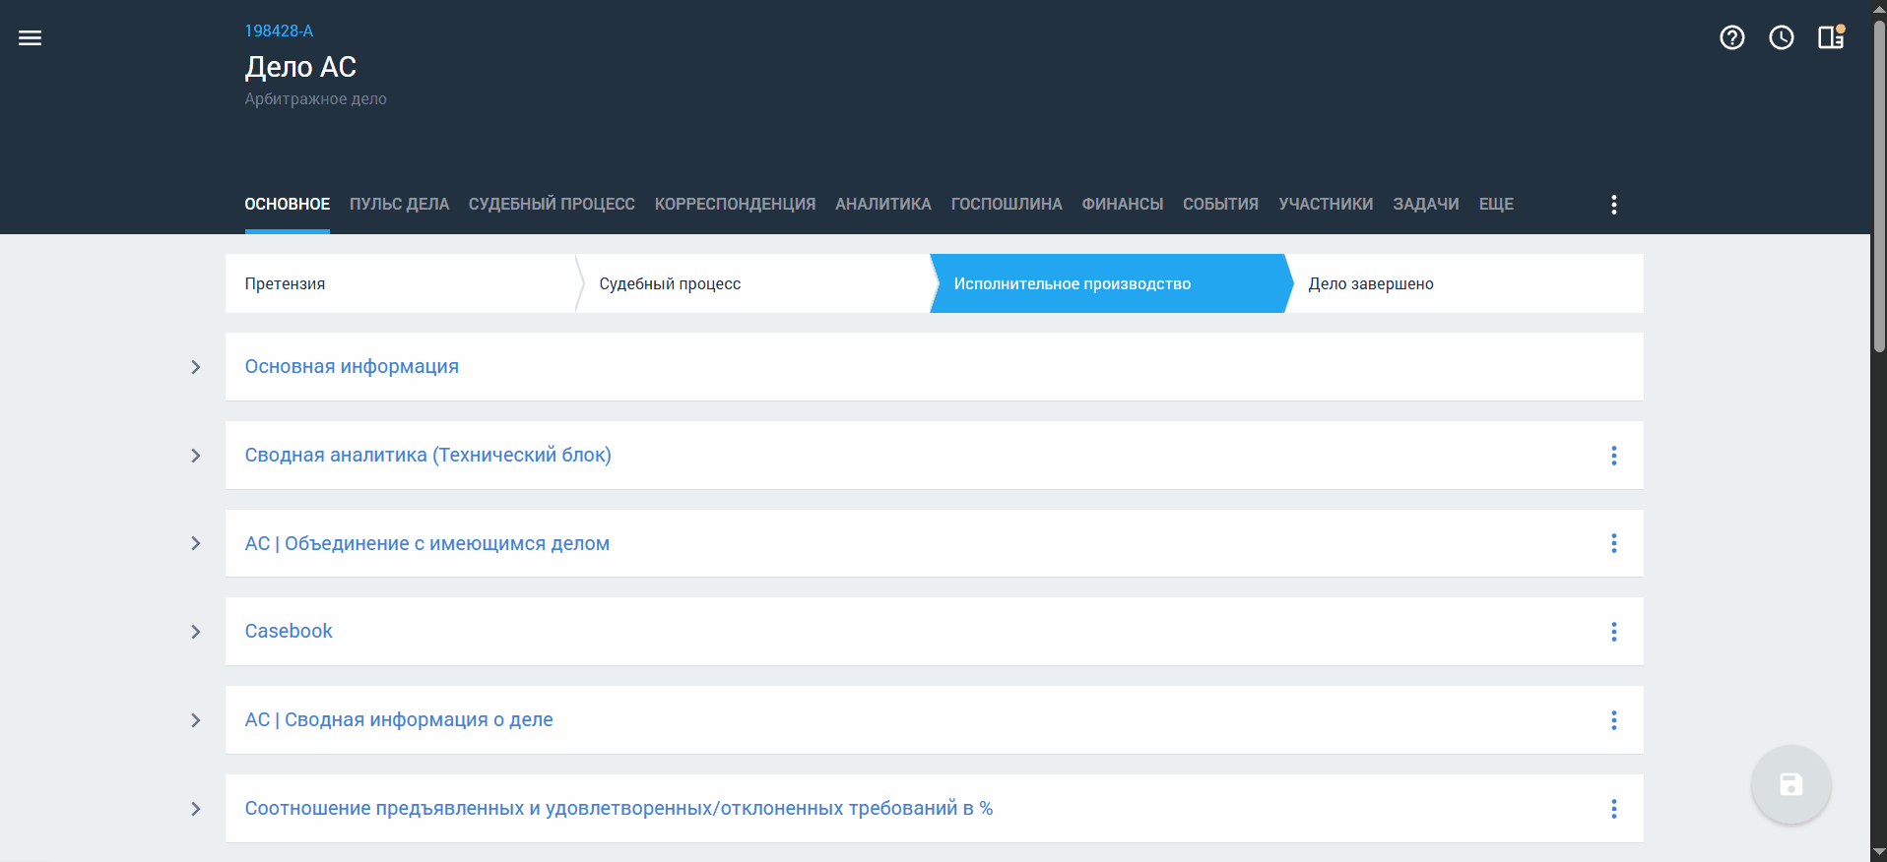Open options menu for Сводная аналитика block
The height and width of the screenshot is (862, 1887).
[1614, 456]
